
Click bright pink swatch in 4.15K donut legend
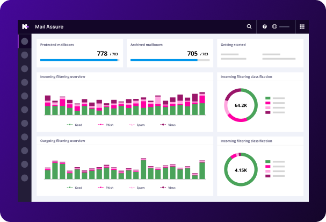268,167
